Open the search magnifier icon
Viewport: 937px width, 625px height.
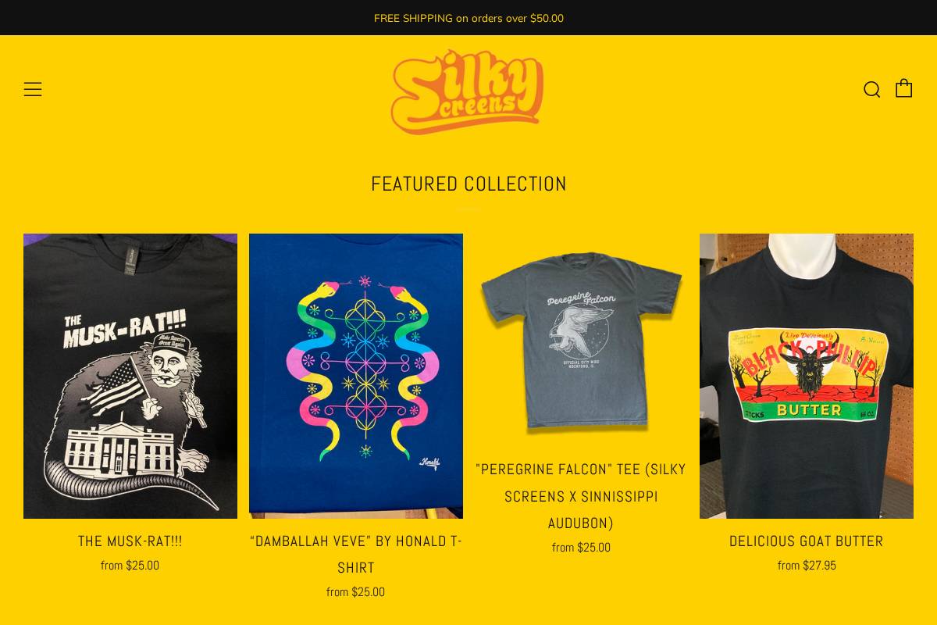[x=871, y=89]
